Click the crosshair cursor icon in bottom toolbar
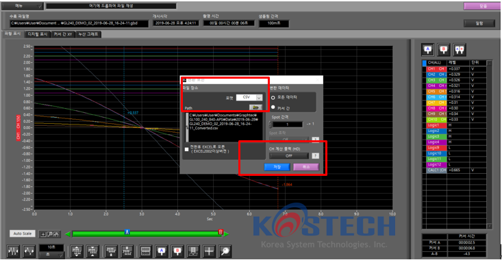Screen dimensions: 502x260 point(210,251)
